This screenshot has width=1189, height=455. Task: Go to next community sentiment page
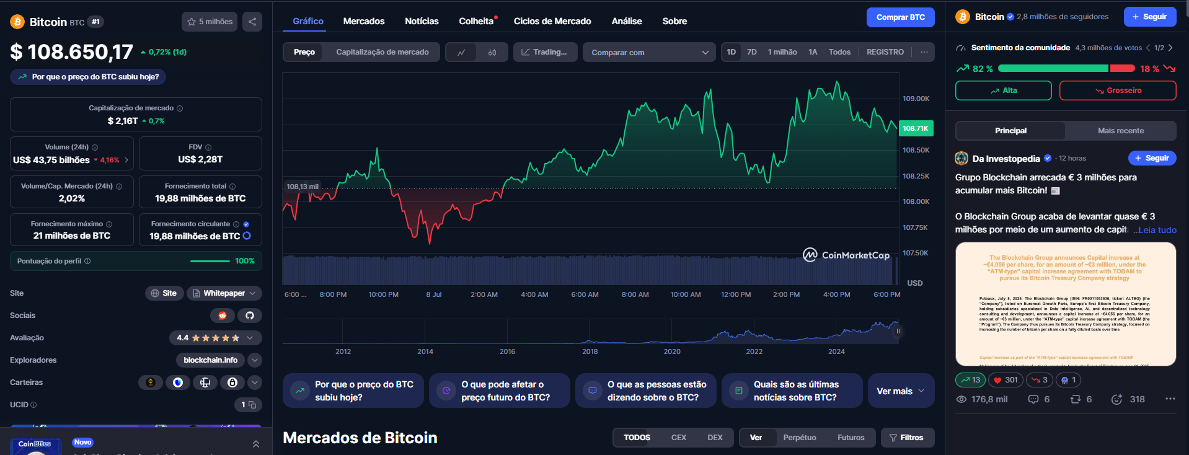tap(1170, 48)
